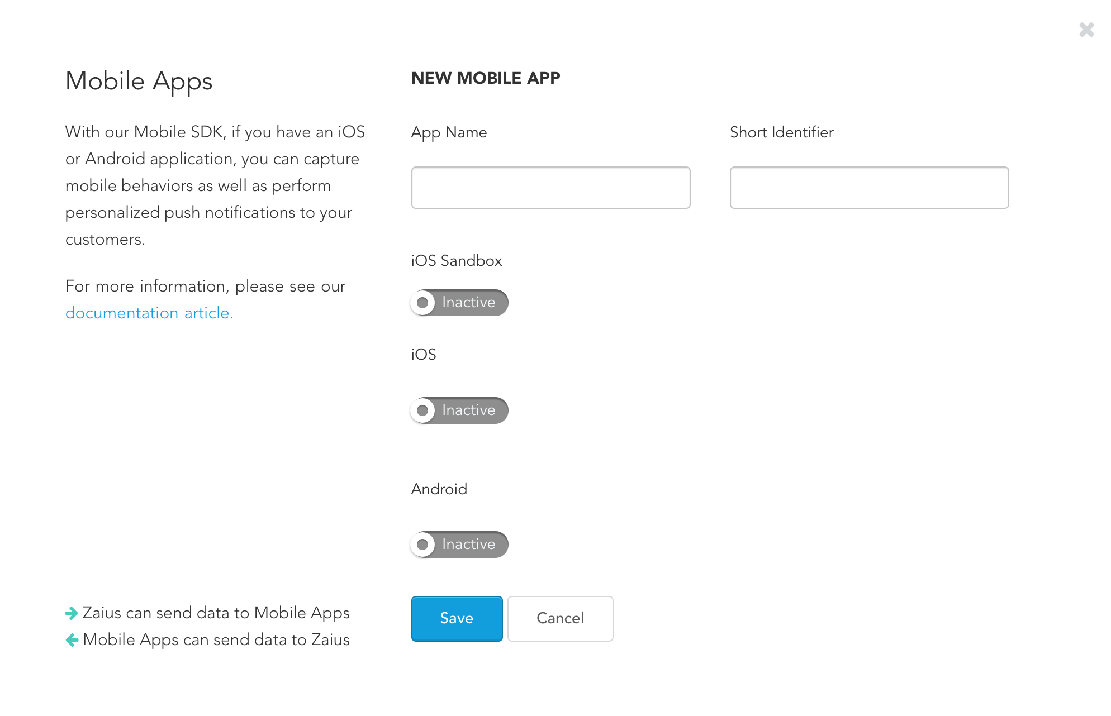Cancel the new mobile app form

click(560, 618)
